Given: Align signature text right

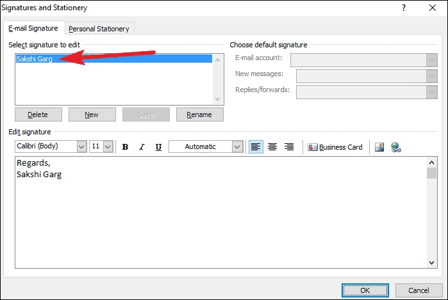Looking at the screenshot, I should (x=289, y=147).
